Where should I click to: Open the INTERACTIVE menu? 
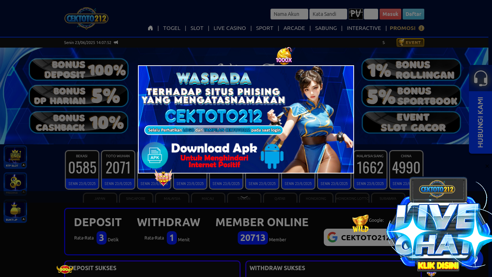click(364, 28)
